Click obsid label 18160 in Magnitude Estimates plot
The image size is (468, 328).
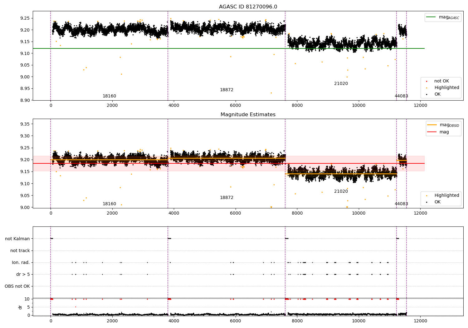tap(109, 204)
